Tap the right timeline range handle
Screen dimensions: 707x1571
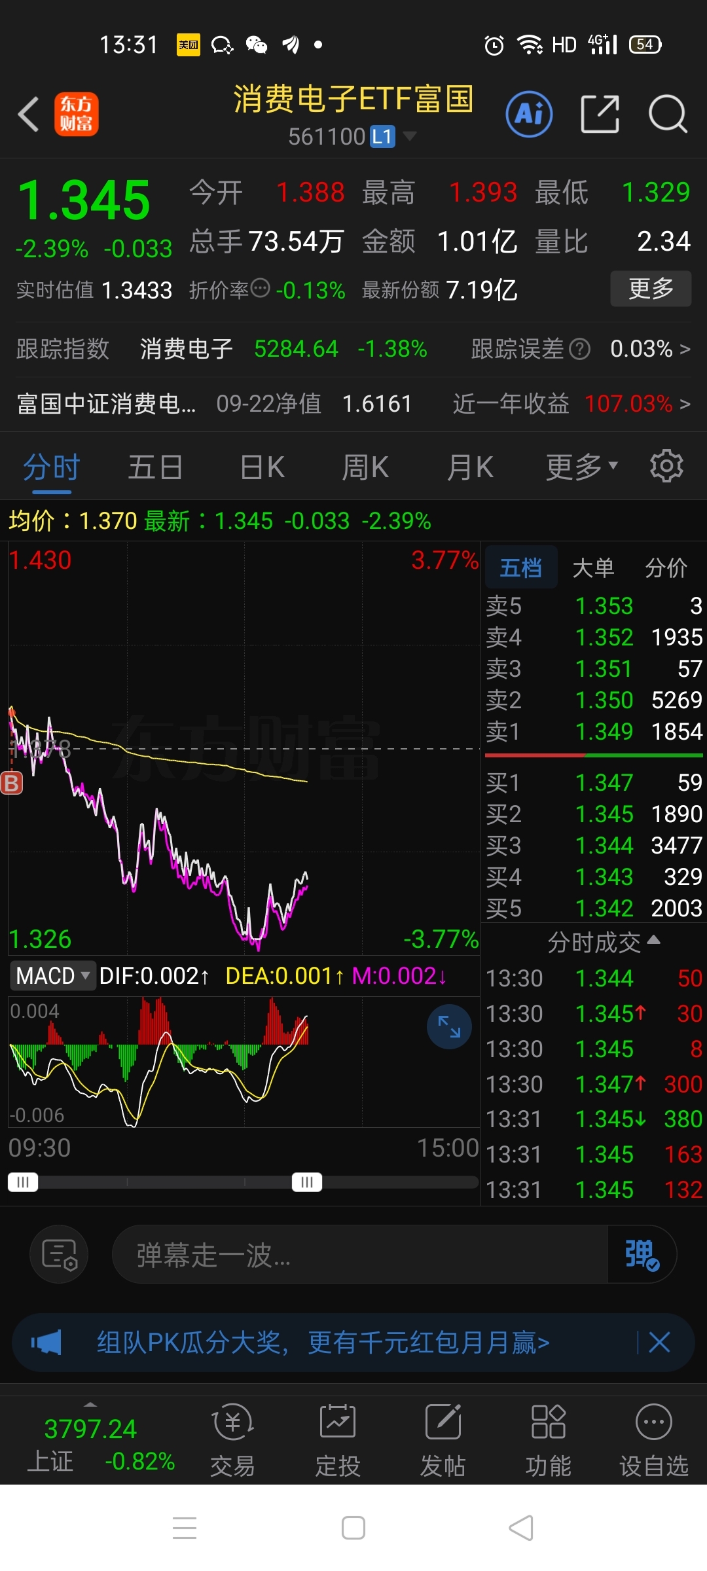pos(307,1182)
